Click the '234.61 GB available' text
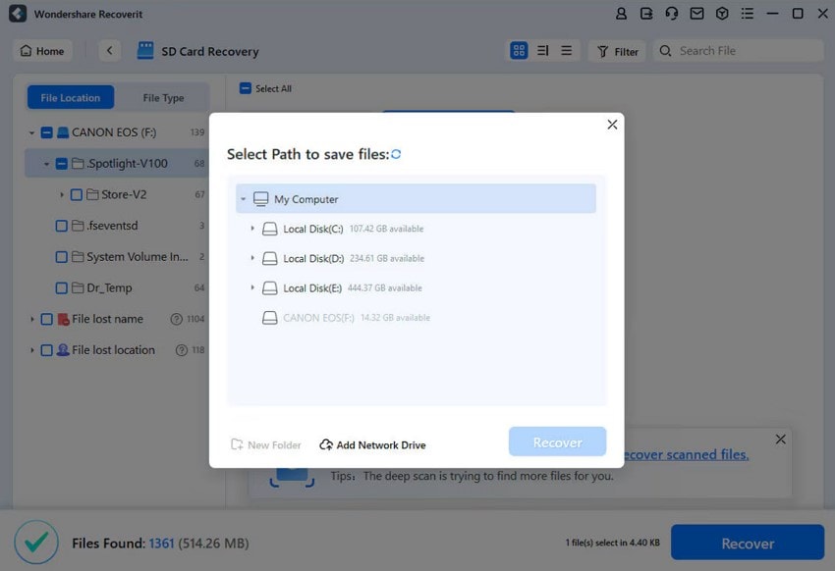Screen dimensions: 835x571 387,258
